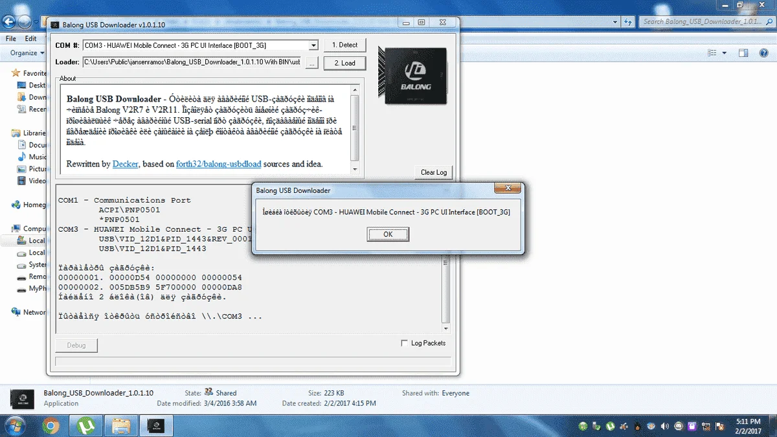This screenshot has height=437, width=777.
Task: Click the Clear Log button
Action: tap(434, 172)
